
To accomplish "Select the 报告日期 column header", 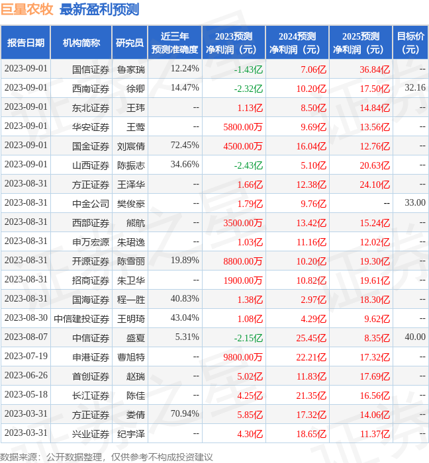I will pyautogui.click(x=26, y=43).
